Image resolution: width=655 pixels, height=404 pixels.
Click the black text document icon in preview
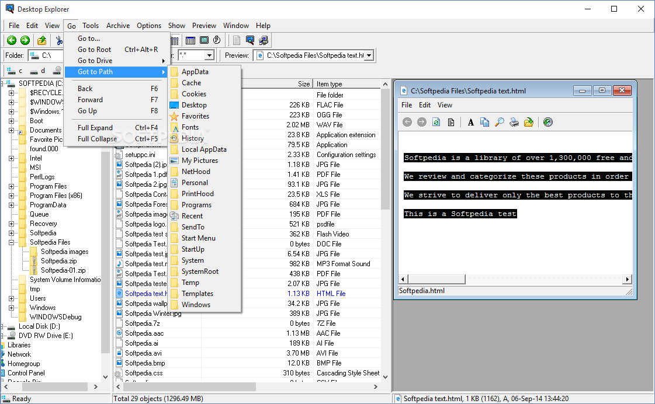pyautogui.click(x=450, y=122)
